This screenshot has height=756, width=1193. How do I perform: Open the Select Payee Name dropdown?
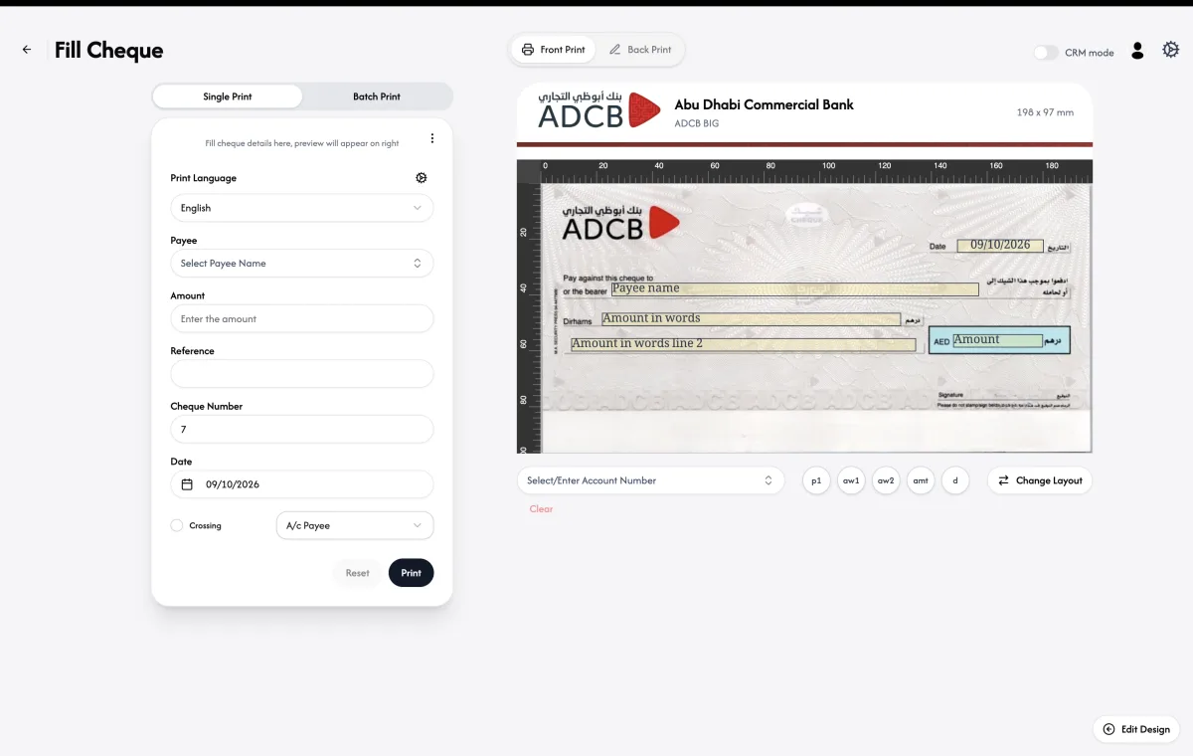(x=302, y=264)
